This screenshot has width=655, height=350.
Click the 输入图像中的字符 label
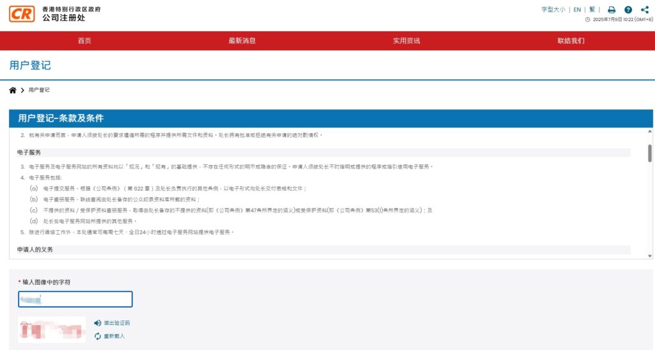[x=46, y=282]
